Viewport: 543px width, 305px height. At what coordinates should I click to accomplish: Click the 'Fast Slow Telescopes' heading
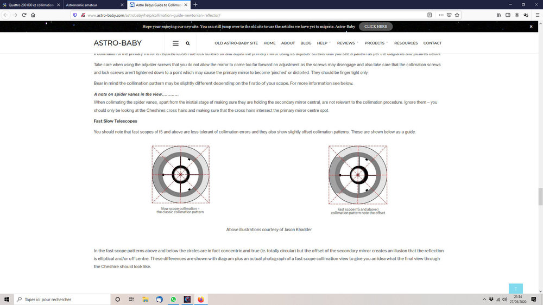115,121
